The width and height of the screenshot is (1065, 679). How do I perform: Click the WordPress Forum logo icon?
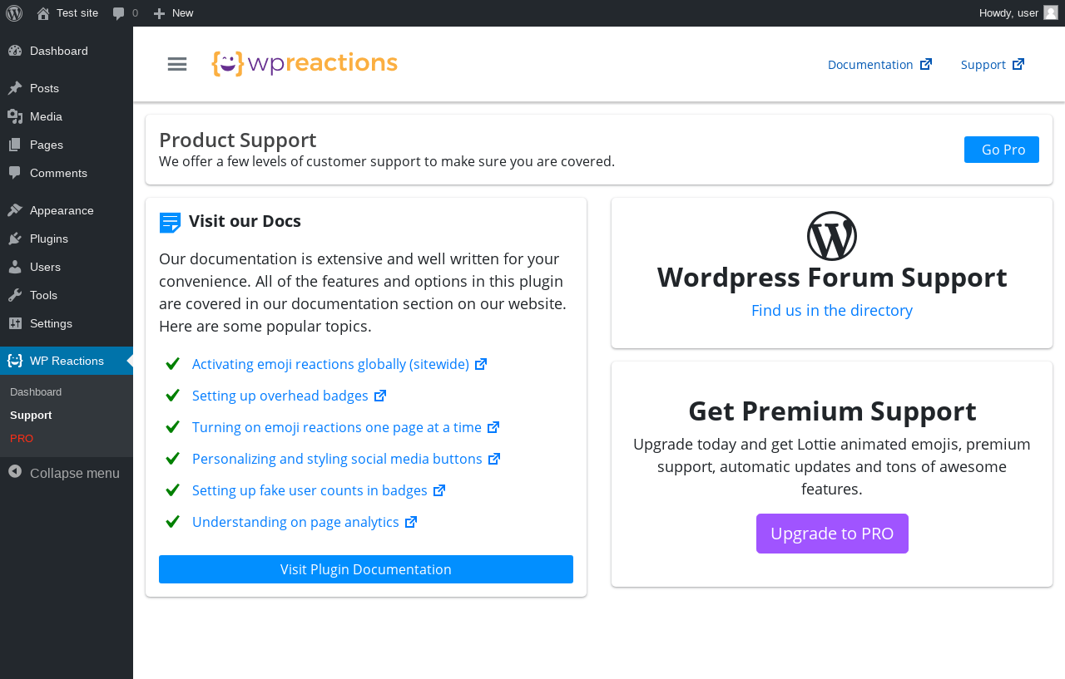(x=832, y=236)
